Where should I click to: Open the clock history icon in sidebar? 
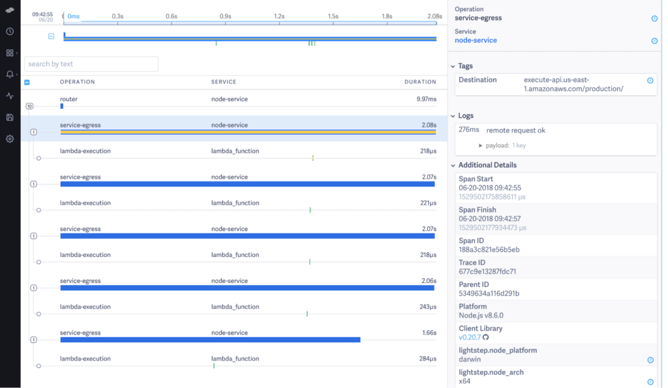click(x=10, y=31)
